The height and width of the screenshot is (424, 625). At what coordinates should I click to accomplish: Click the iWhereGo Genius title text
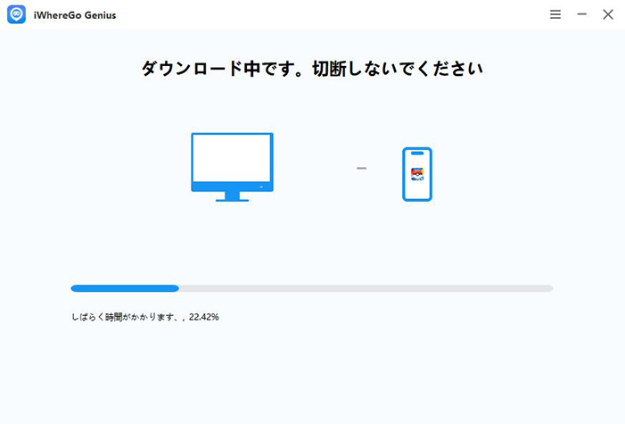coord(75,15)
